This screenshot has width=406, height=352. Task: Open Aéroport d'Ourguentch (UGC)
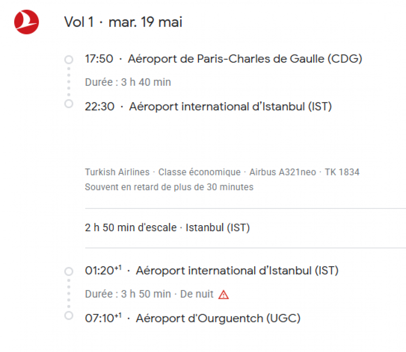(218, 318)
